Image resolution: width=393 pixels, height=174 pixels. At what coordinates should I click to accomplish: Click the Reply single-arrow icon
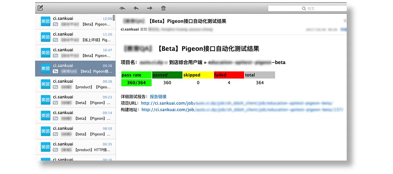pos(136,8)
